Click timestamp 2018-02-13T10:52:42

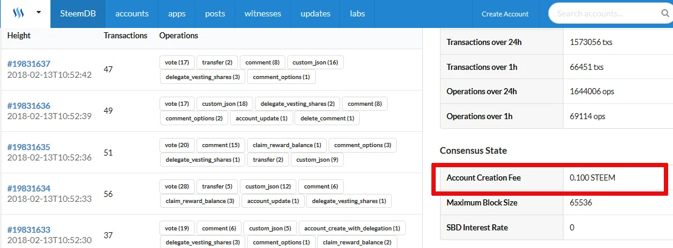[x=49, y=75]
